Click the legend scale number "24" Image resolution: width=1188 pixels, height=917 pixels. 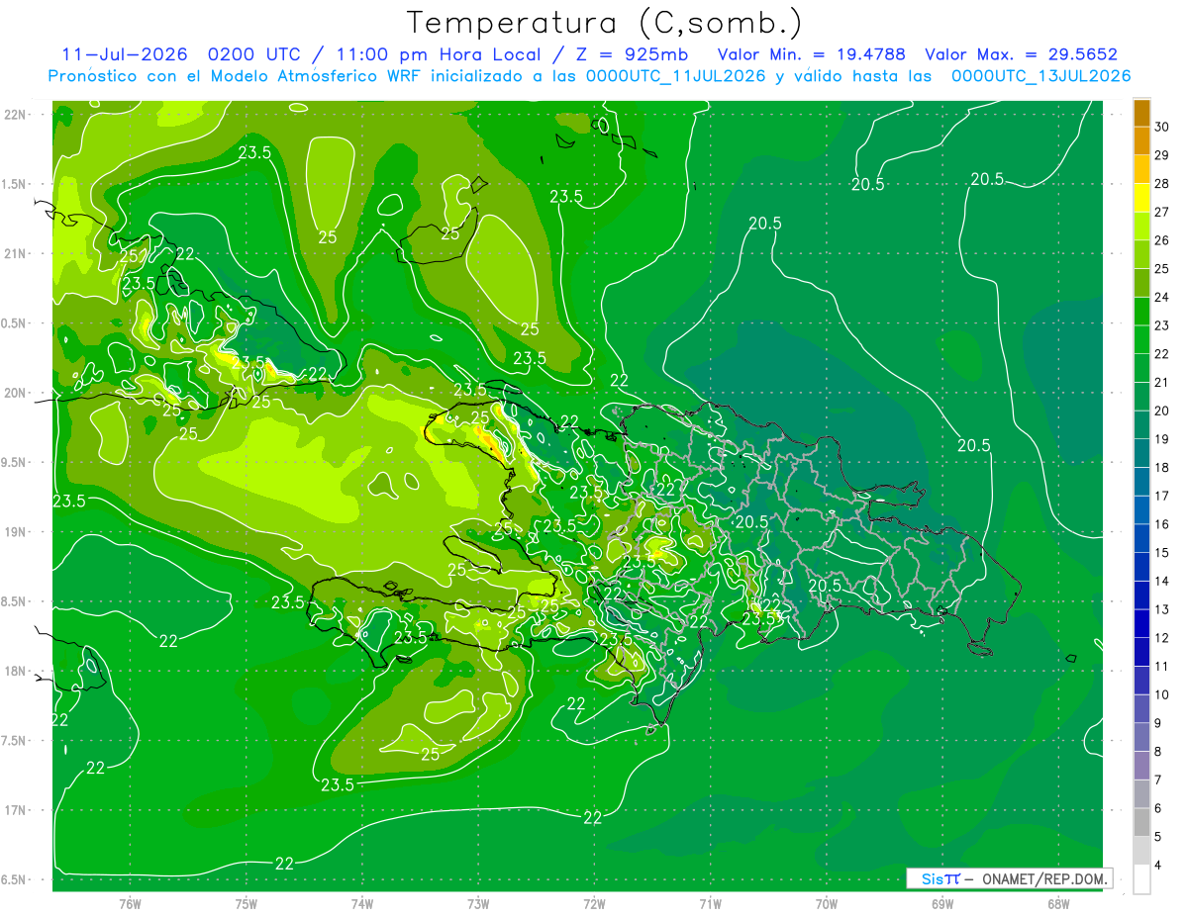[1162, 297]
